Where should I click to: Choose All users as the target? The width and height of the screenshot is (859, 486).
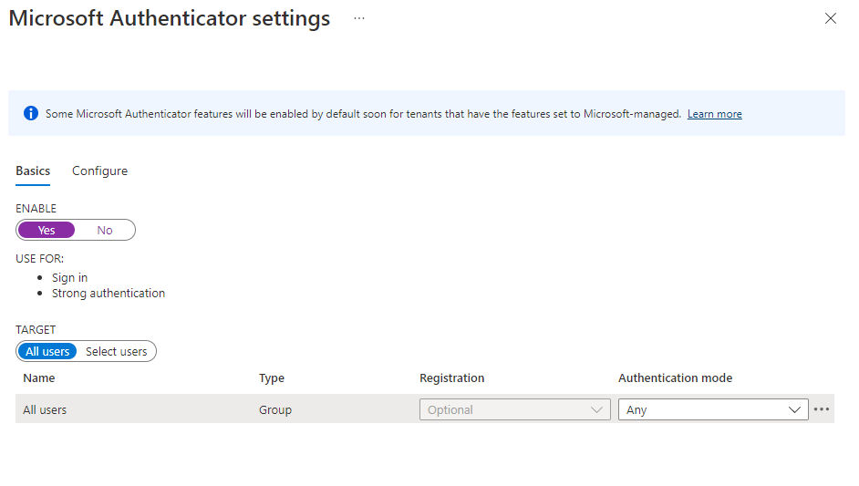coord(47,351)
